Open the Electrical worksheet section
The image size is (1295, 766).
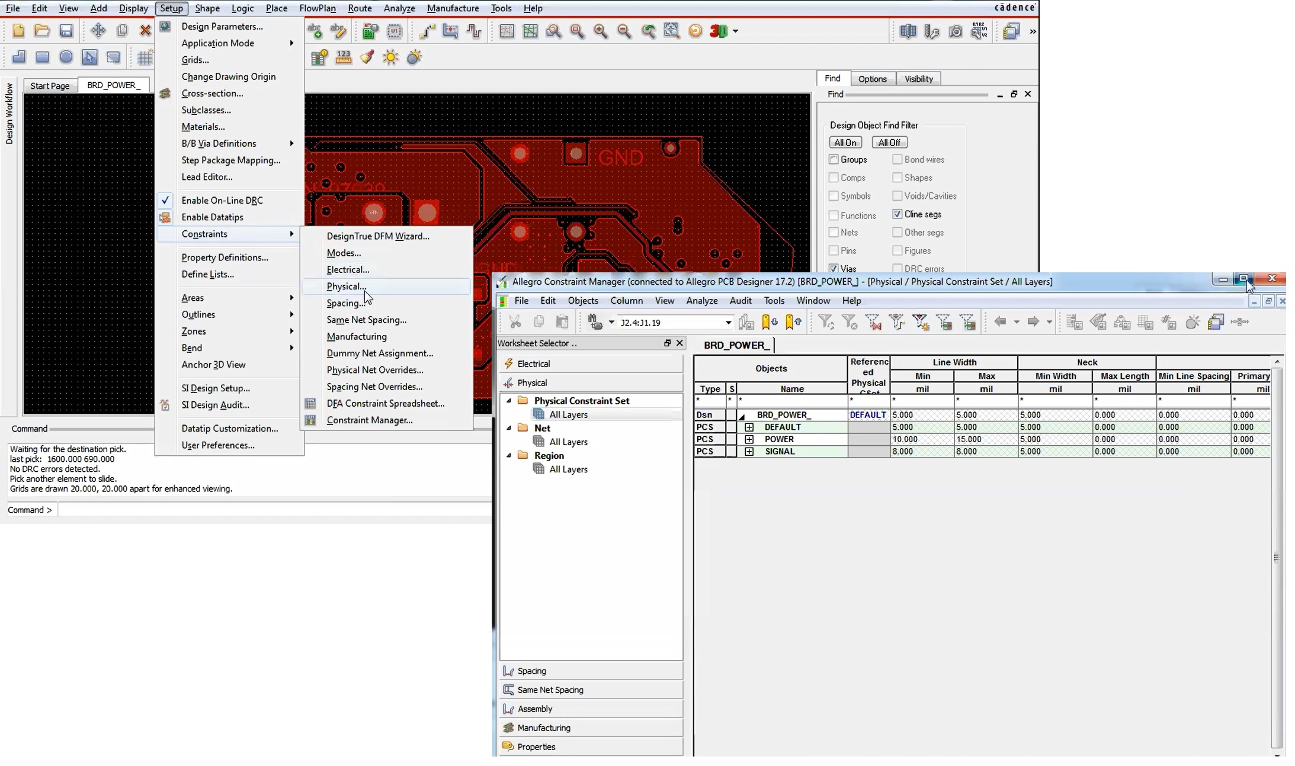coord(591,363)
